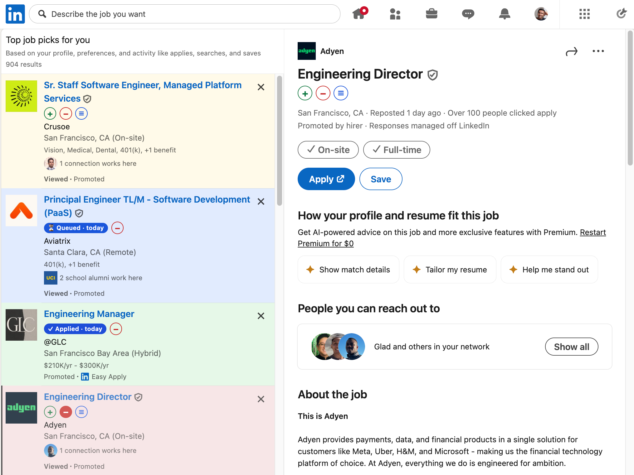Open the Engineering Director title in the list
This screenshot has width=634, height=475.
88,397
